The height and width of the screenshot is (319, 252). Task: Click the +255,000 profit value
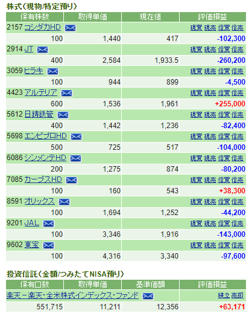click(230, 104)
